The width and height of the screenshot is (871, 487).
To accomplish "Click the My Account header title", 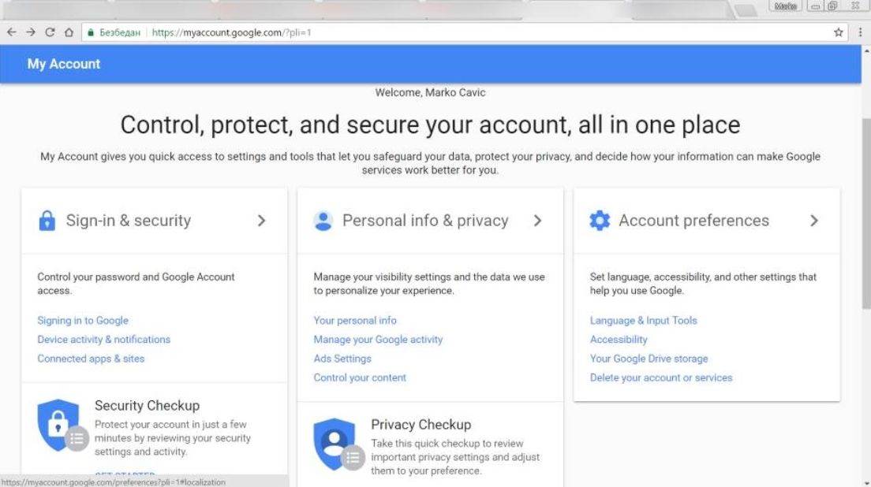I will click(62, 64).
